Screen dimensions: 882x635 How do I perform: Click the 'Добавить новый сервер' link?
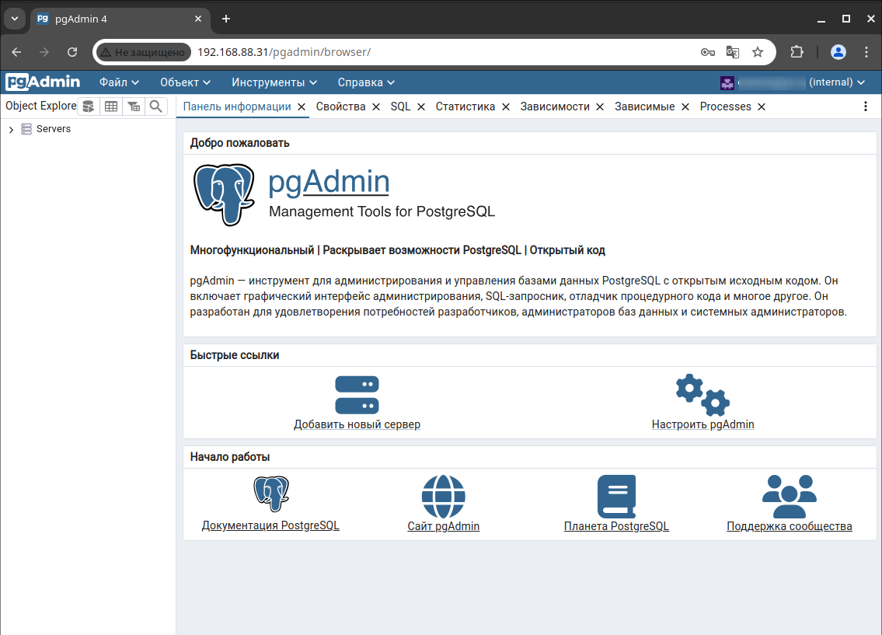point(357,424)
